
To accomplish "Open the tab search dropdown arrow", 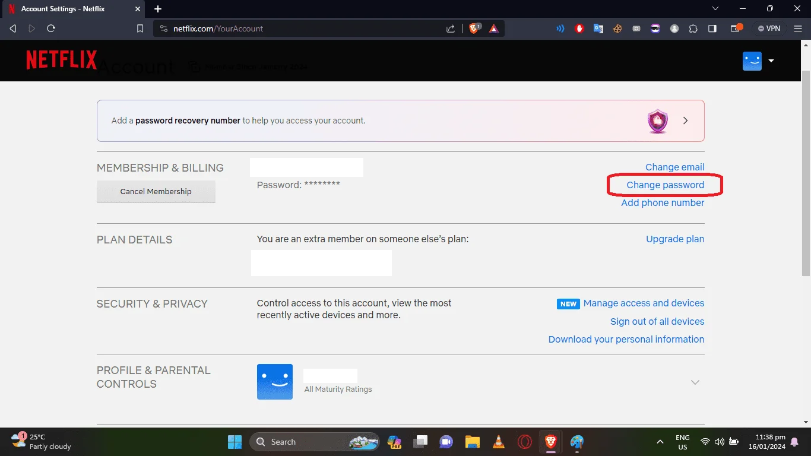I will click(x=715, y=8).
